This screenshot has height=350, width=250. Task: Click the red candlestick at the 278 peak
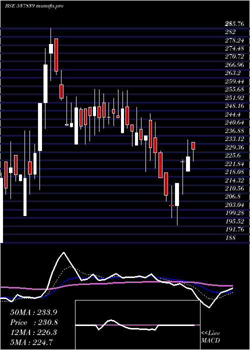pyautogui.click(x=56, y=55)
